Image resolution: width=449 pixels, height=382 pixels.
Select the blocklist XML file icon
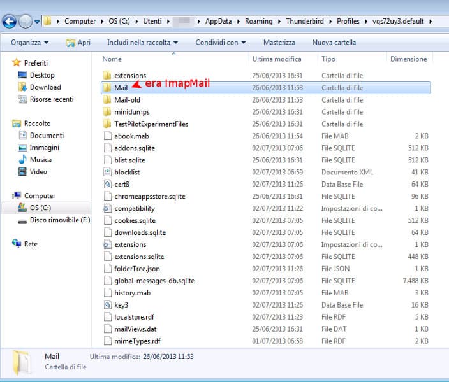(107, 172)
